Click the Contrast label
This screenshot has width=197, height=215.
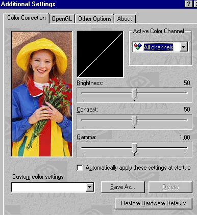(x=87, y=110)
